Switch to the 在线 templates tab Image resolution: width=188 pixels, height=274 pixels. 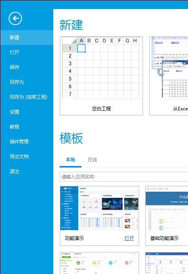92,160
